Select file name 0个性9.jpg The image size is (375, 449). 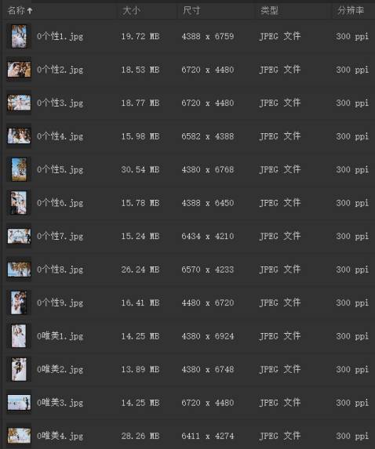[x=60, y=302]
